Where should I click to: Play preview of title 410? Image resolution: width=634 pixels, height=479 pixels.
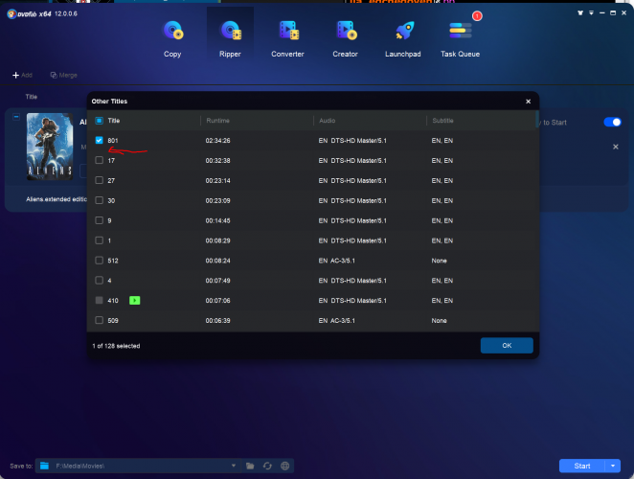point(135,300)
